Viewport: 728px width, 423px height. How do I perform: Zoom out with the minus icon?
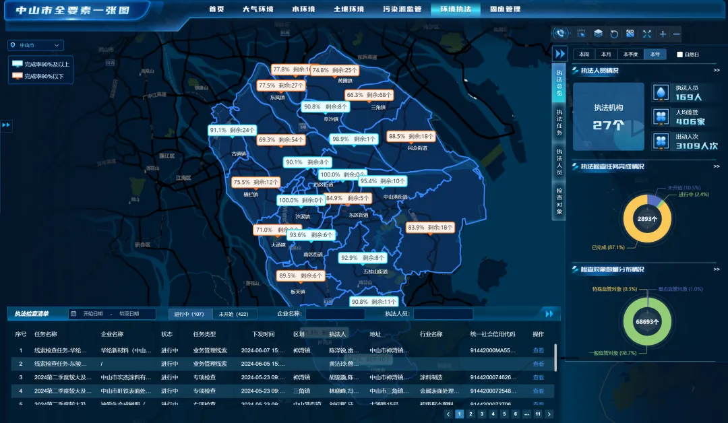[x=677, y=34]
